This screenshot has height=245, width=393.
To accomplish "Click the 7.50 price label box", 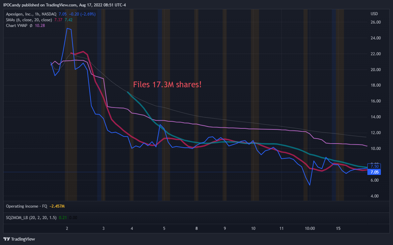I will (x=374, y=166).
